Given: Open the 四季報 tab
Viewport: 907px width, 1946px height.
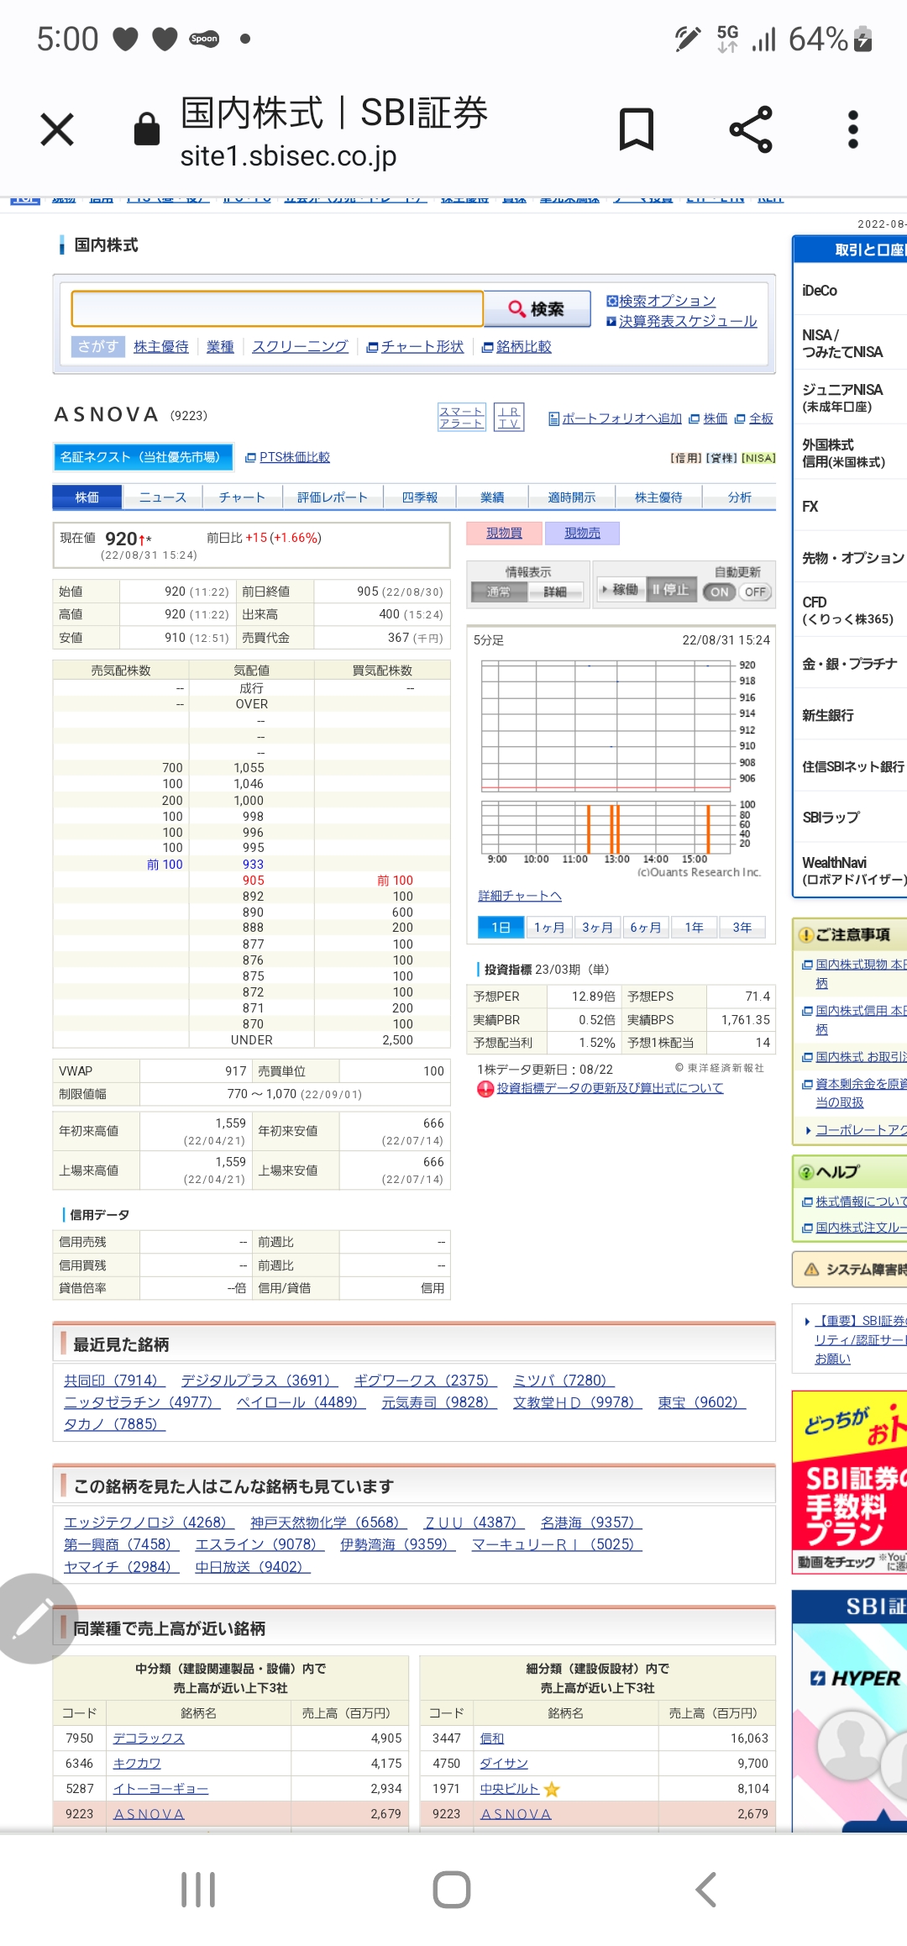Looking at the screenshot, I should point(420,497).
